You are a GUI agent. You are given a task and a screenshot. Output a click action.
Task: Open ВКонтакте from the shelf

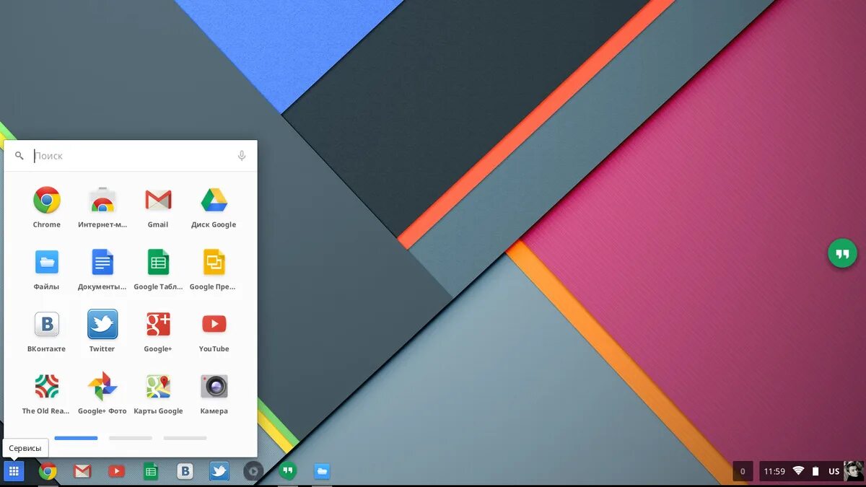point(185,472)
